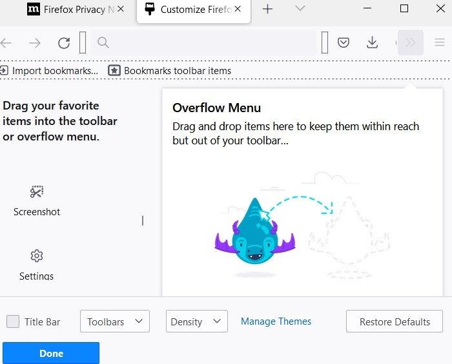This screenshot has height=364, width=452.
Task: Click the Bookmarks toolbar items star icon
Action: 114,70
